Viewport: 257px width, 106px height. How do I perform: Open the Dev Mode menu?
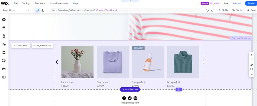pos(40,3)
